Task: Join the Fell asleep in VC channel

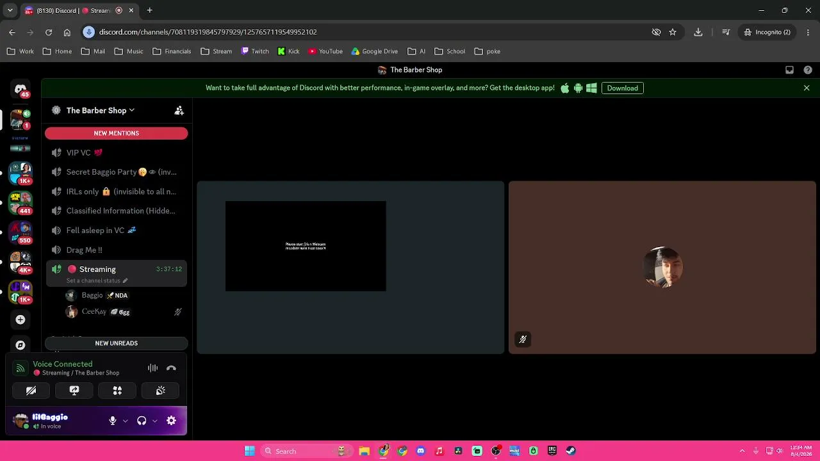Action: point(116,230)
